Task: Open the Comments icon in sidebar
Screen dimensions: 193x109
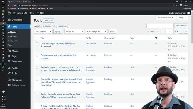Action: pos(9,61)
